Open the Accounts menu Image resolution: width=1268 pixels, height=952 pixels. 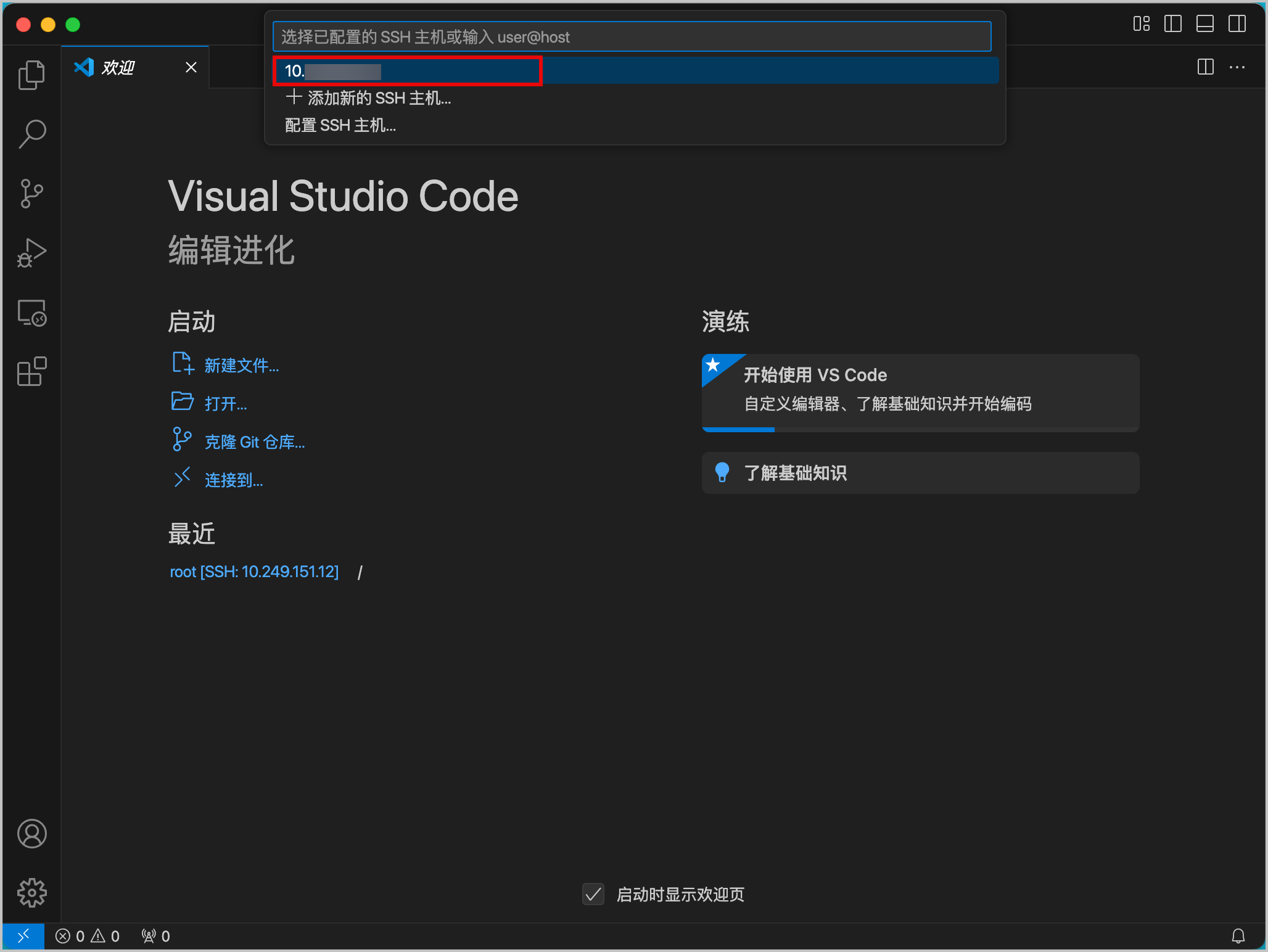(31, 834)
